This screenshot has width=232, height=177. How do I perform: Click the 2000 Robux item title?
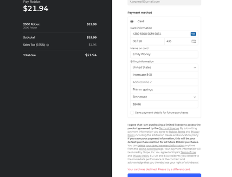pyautogui.click(x=31, y=24)
